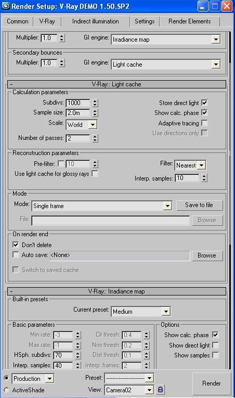Open secondary bounces GI engine dropdown (Light cache)
Image resolution: width=235 pixels, height=398 pixels.
pyautogui.click(x=166, y=64)
